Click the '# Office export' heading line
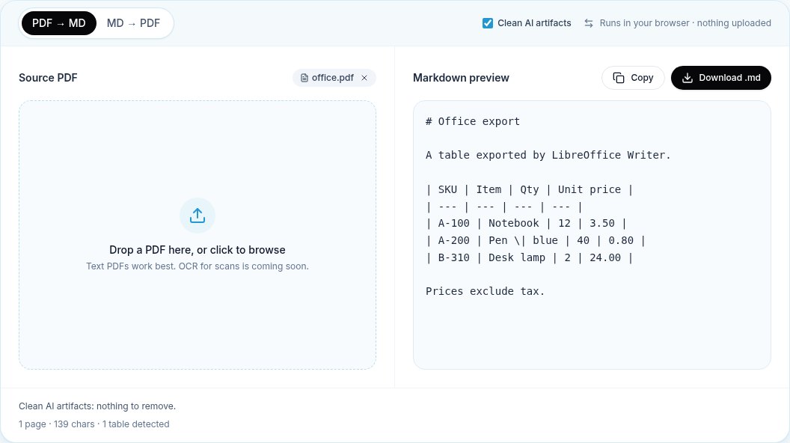 [473, 121]
